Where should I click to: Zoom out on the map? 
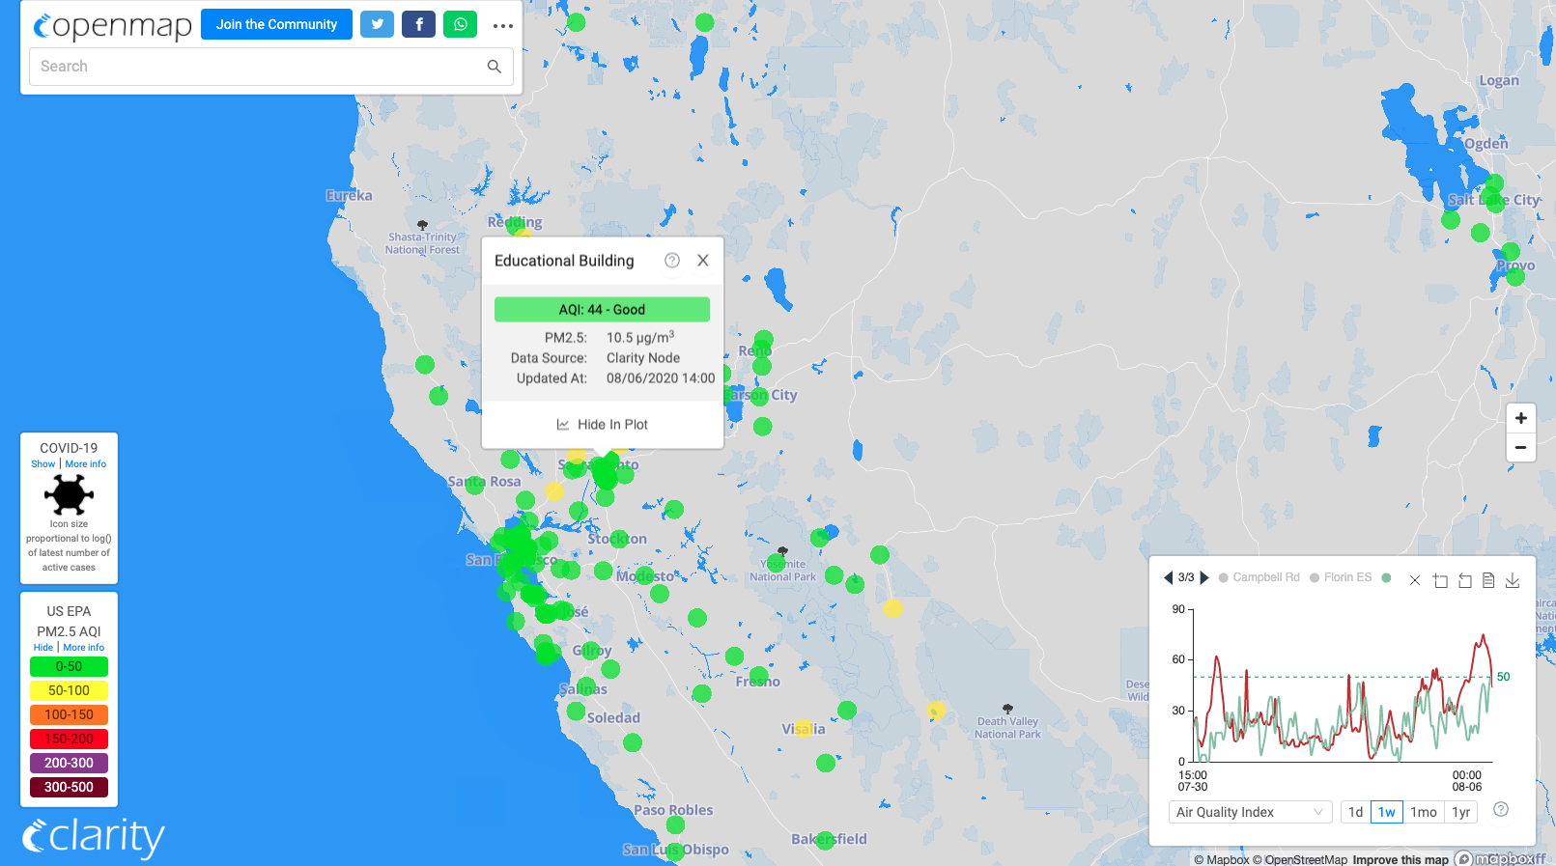1520,447
